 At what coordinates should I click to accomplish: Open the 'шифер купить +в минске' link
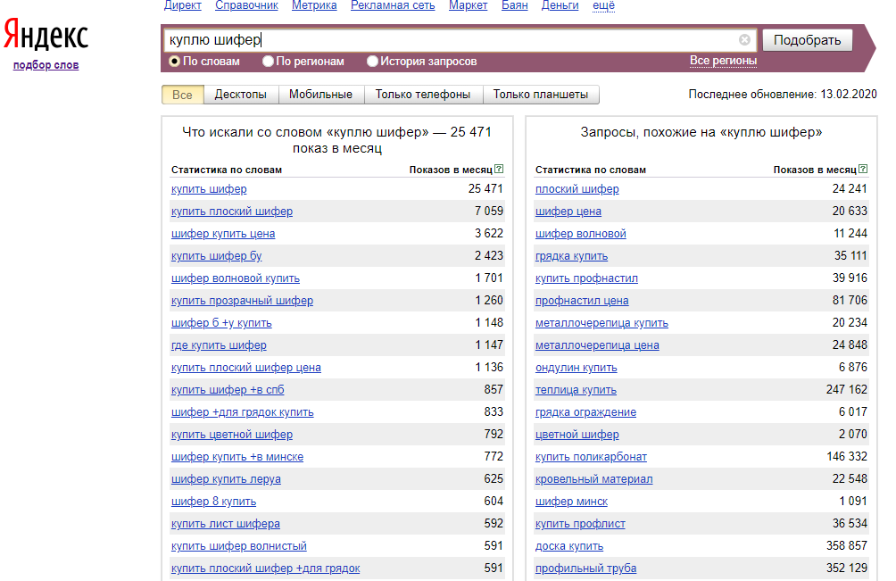237,456
